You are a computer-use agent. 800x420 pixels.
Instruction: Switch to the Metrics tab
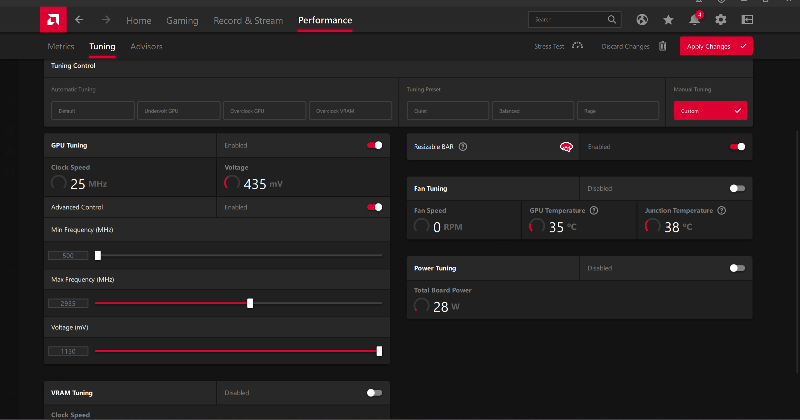61,46
